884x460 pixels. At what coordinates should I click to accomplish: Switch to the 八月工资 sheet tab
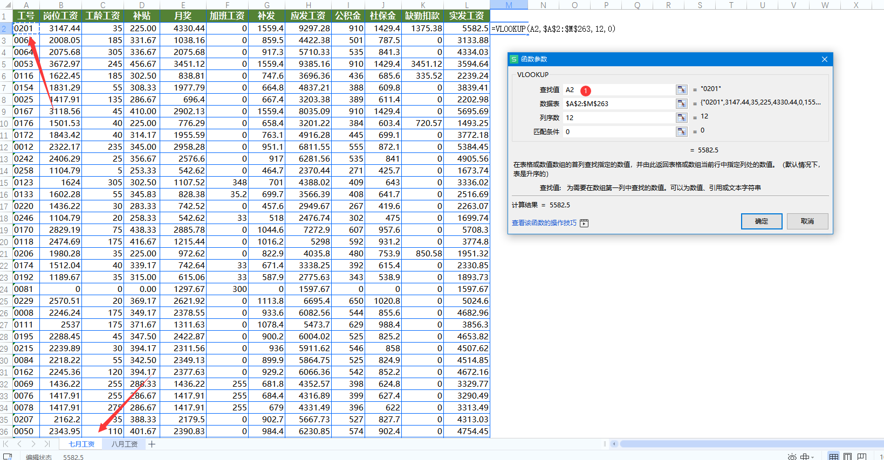tap(125, 444)
